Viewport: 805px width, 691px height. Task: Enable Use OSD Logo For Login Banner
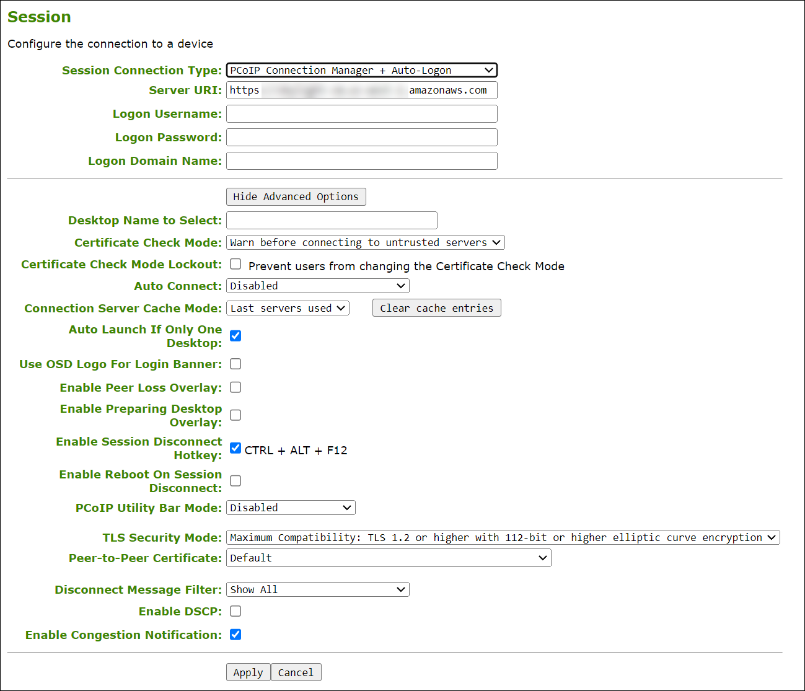tap(235, 364)
